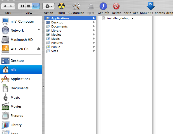Open Pictures from the sidebar
Screen dimensions: 173x134
(21, 115)
